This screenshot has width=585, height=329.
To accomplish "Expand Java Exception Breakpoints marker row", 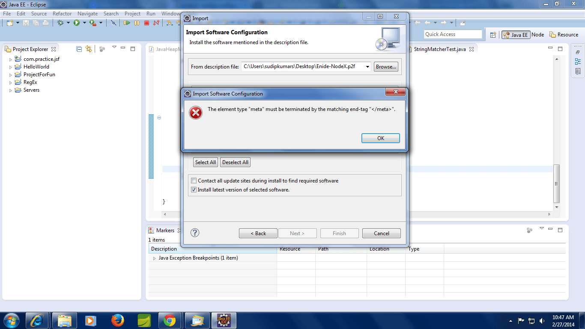I will click(154, 258).
